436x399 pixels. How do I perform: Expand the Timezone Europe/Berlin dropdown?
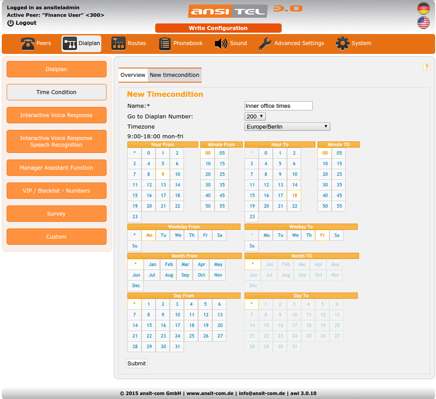tap(287, 127)
